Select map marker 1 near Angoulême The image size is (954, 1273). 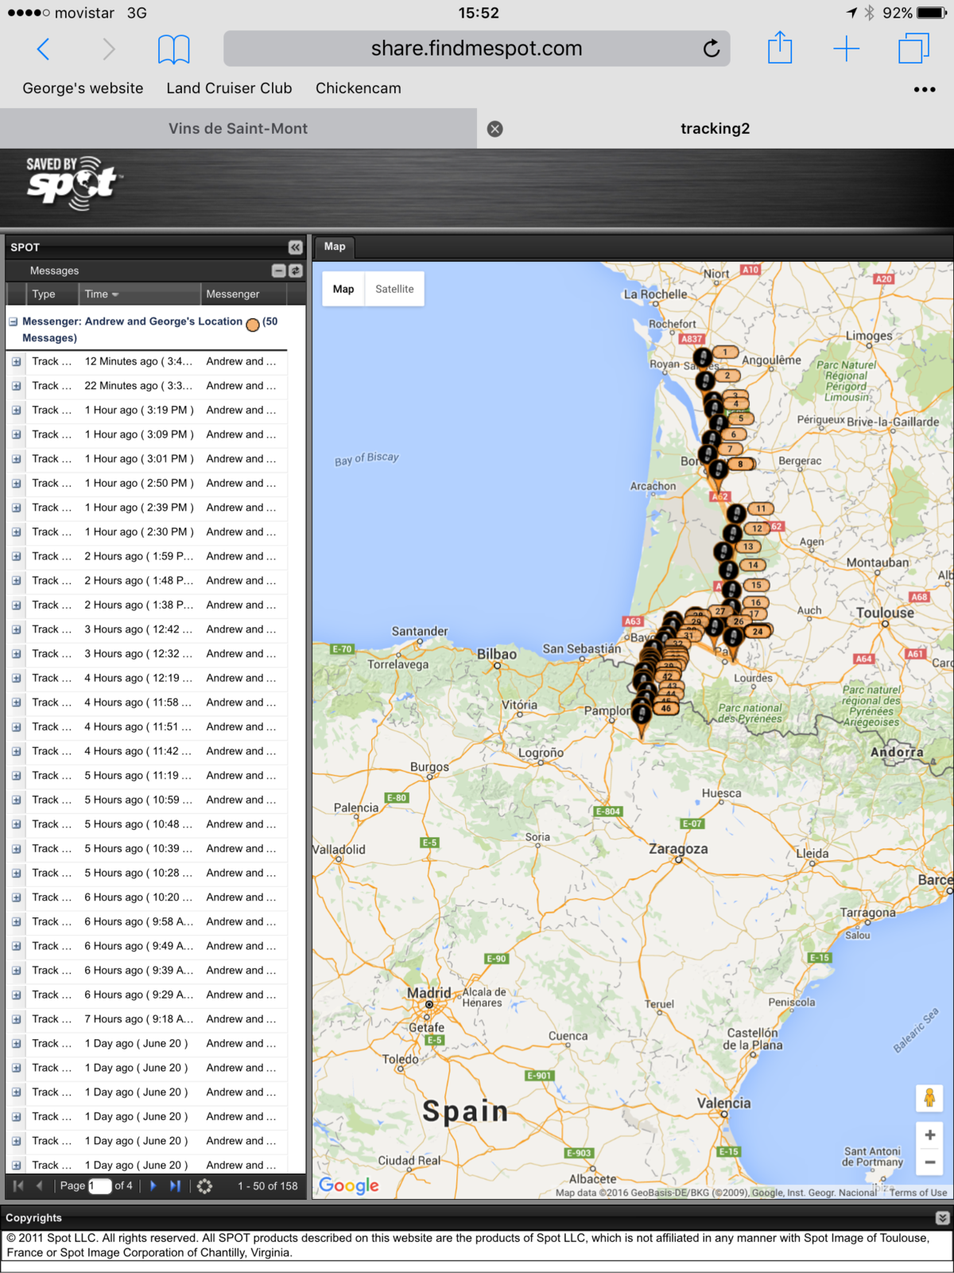coord(724,352)
